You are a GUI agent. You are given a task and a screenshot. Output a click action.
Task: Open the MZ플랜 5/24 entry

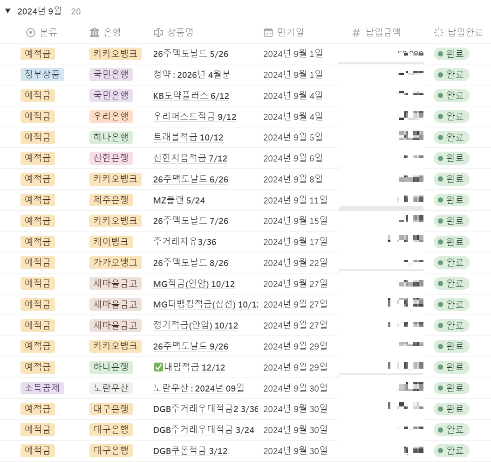(179, 200)
